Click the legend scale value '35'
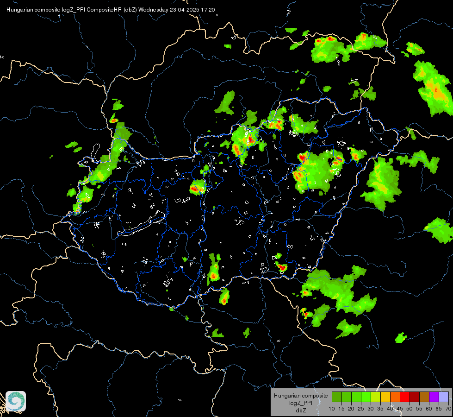Screen dimensions: 453x417 tap(380, 409)
